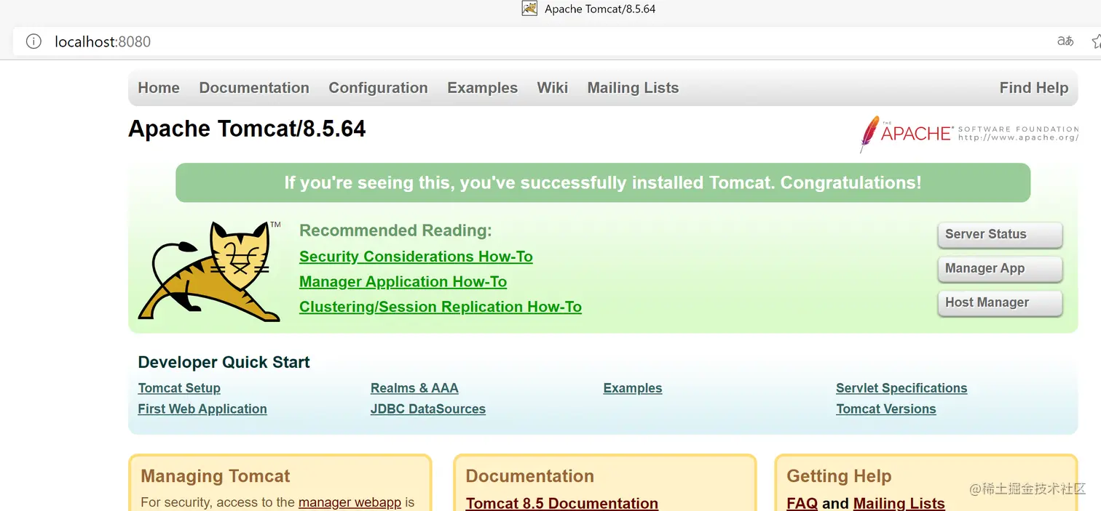Open Security Considerations How-To link

click(x=416, y=257)
